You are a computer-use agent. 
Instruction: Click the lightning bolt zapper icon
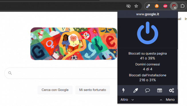[x=123, y=90]
